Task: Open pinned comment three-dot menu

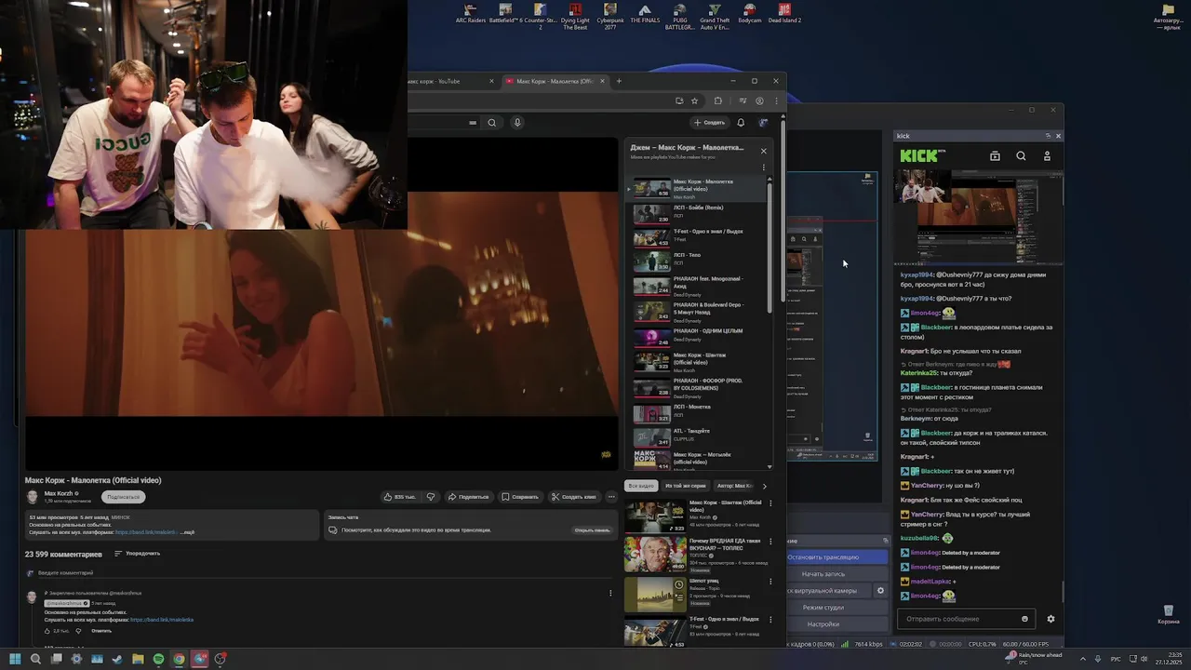Action: click(610, 593)
